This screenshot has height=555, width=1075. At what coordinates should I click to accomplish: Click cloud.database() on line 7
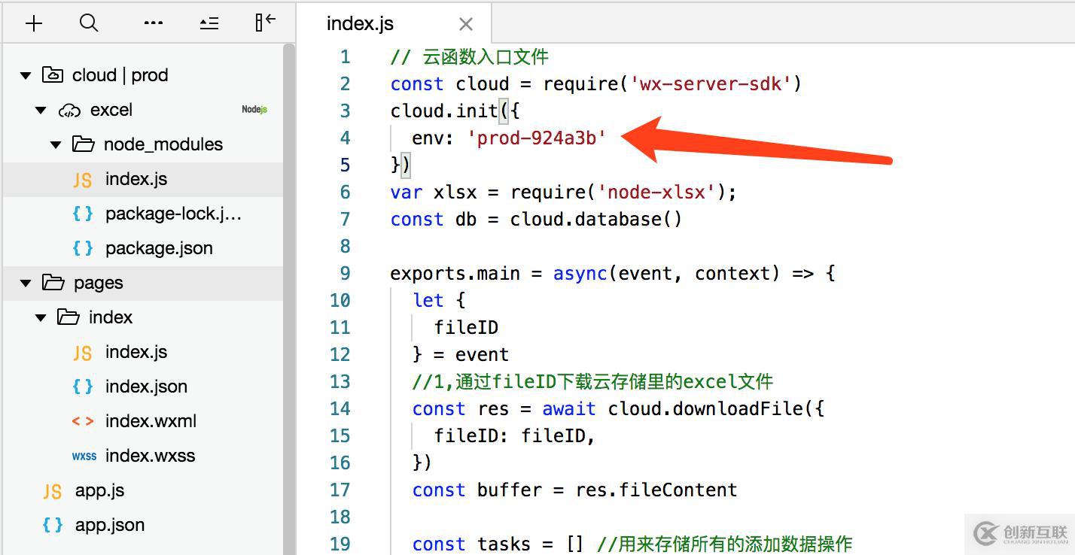pyautogui.click(x=595, y=219)
